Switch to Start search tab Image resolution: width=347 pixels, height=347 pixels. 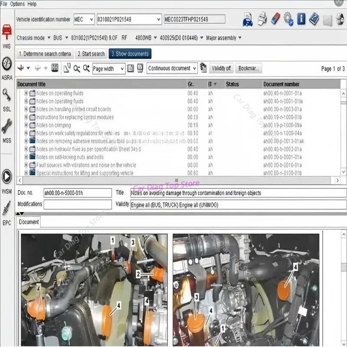coord(91,54)
